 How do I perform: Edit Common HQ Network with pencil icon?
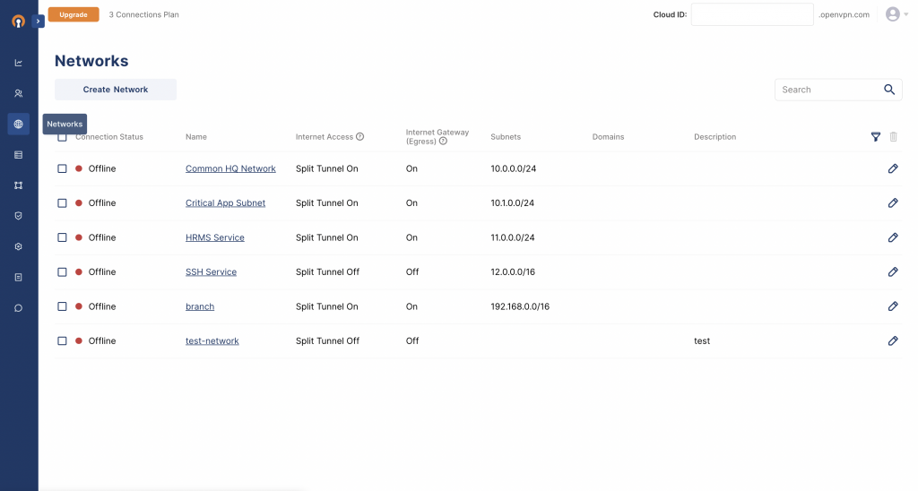[x=893, y=168]
